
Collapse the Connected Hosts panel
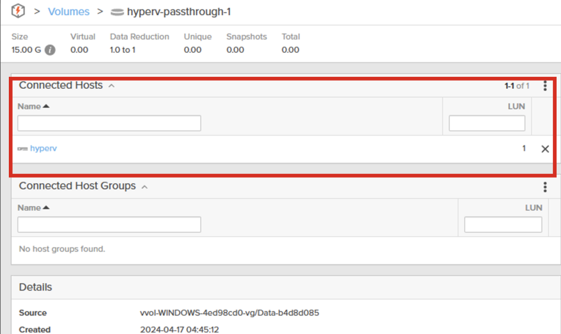[112, 86]
